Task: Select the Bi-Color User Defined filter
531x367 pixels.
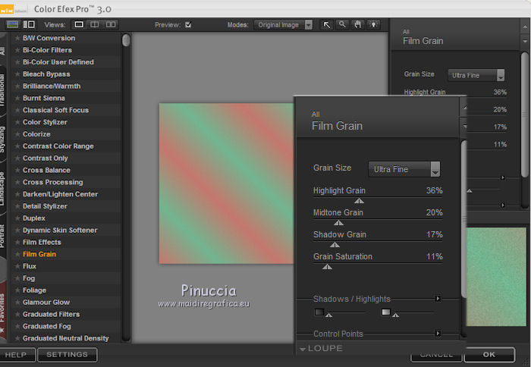Action: point(58,62)
